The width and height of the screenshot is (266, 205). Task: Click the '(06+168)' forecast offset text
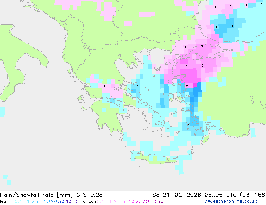pos(253,195)
